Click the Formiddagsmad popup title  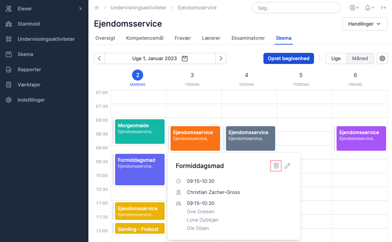click(200, 166)
